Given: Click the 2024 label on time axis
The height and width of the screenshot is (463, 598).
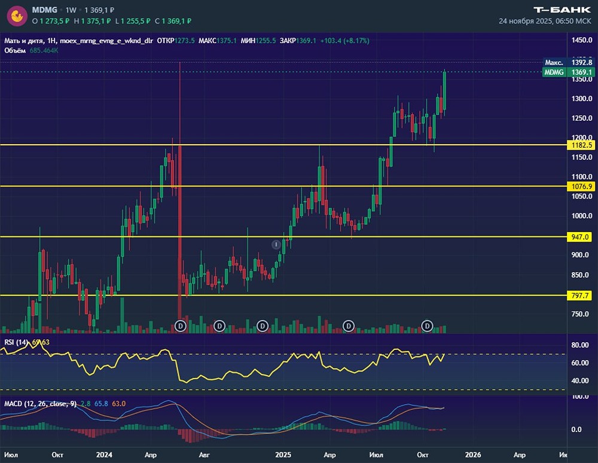Looking at the screenshot, I should [x=104, y=455].
